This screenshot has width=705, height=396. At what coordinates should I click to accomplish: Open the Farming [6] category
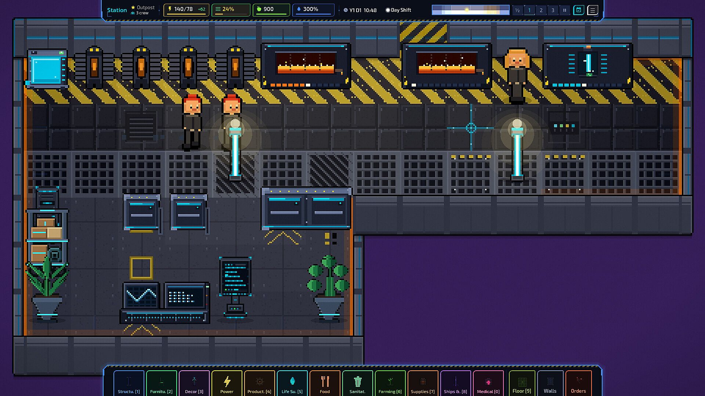coord(390,384)
